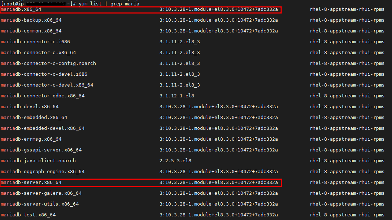Click repo name in mariadb.x86_64 row
Image resolution: width=392 pixels, height=220 pixels.
click(x=347, y=9)
